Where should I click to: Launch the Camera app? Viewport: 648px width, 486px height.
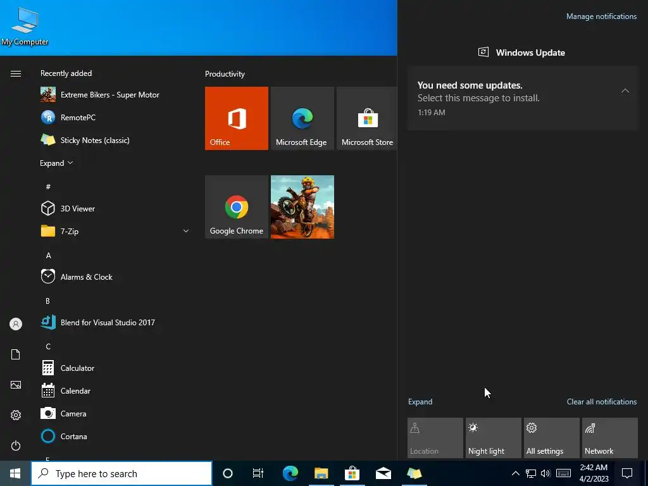click(x=116, y=413)
